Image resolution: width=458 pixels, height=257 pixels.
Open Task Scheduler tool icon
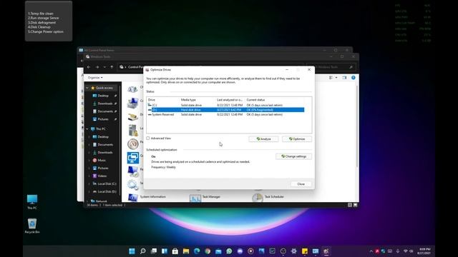click(x=258, y=198)
